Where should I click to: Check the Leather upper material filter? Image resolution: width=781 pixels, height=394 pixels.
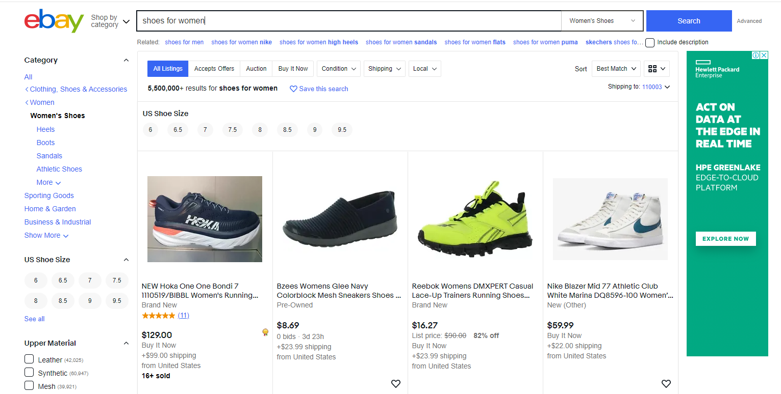[29, 359]
